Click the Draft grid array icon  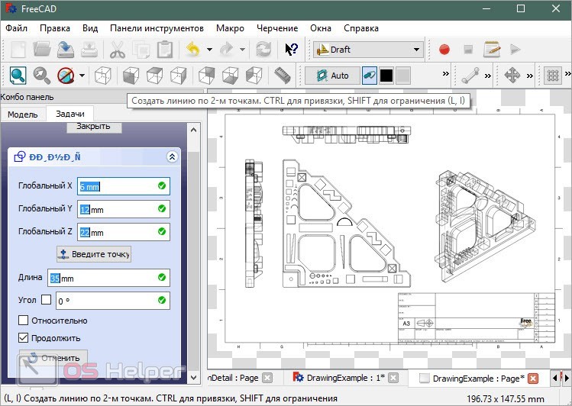[553, 76]
